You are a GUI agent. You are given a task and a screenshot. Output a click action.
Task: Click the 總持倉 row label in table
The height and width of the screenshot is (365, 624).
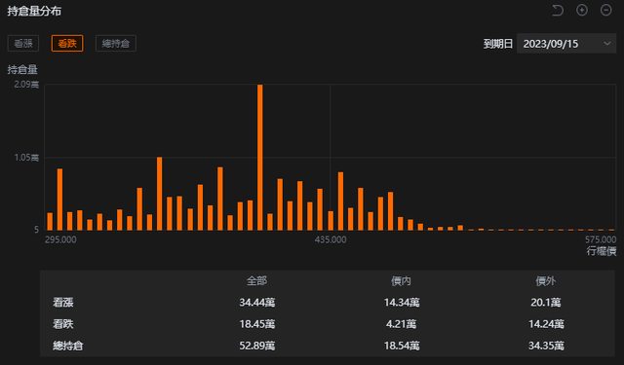(68, 346)
